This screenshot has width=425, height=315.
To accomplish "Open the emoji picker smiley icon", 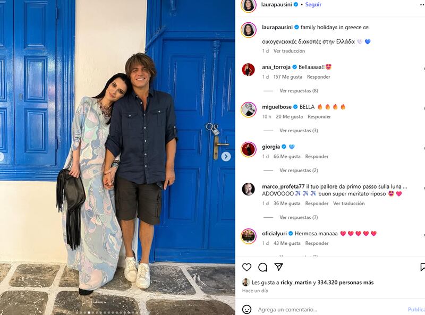I will (246, 309).
